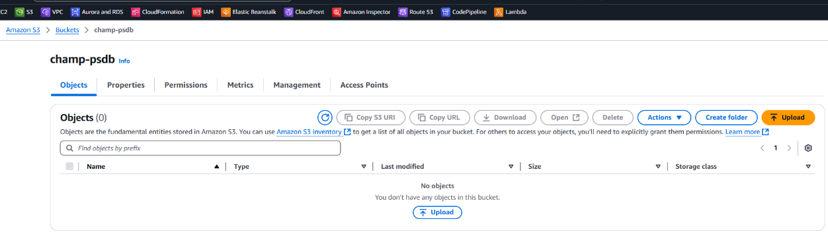Click the Download button

(505, 117)
